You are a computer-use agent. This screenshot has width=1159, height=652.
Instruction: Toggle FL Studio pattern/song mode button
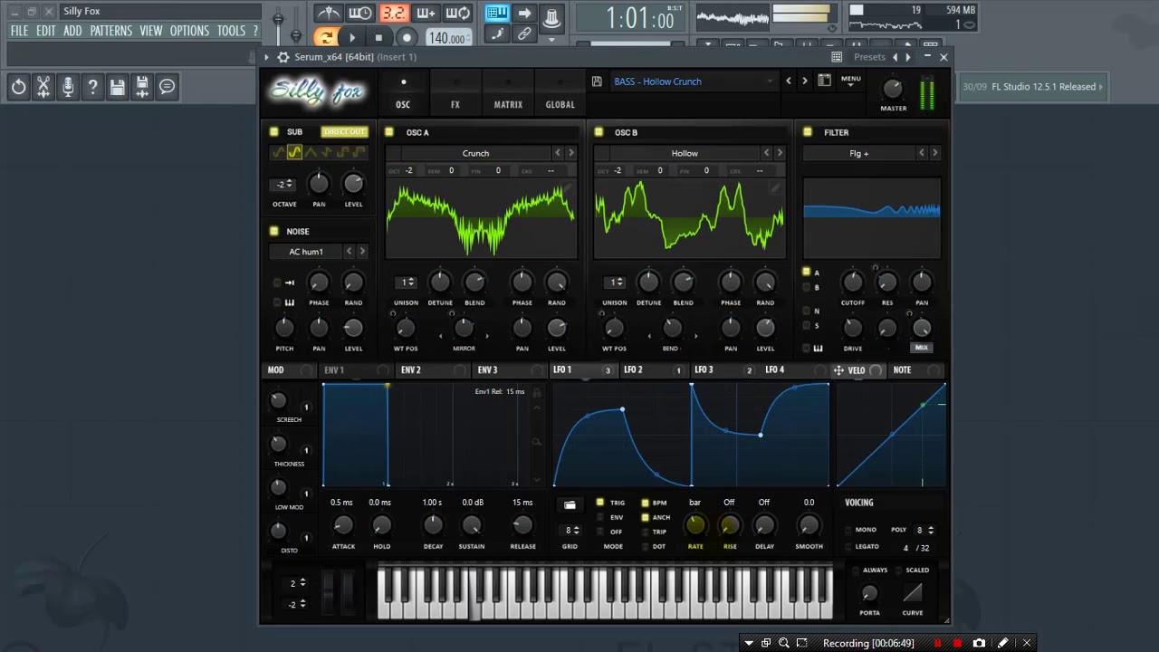[325, 37]
